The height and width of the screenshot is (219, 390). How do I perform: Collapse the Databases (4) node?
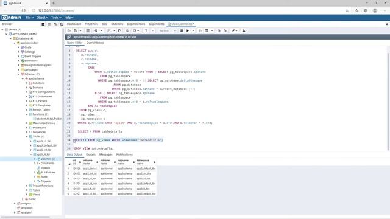click(10, 38)
